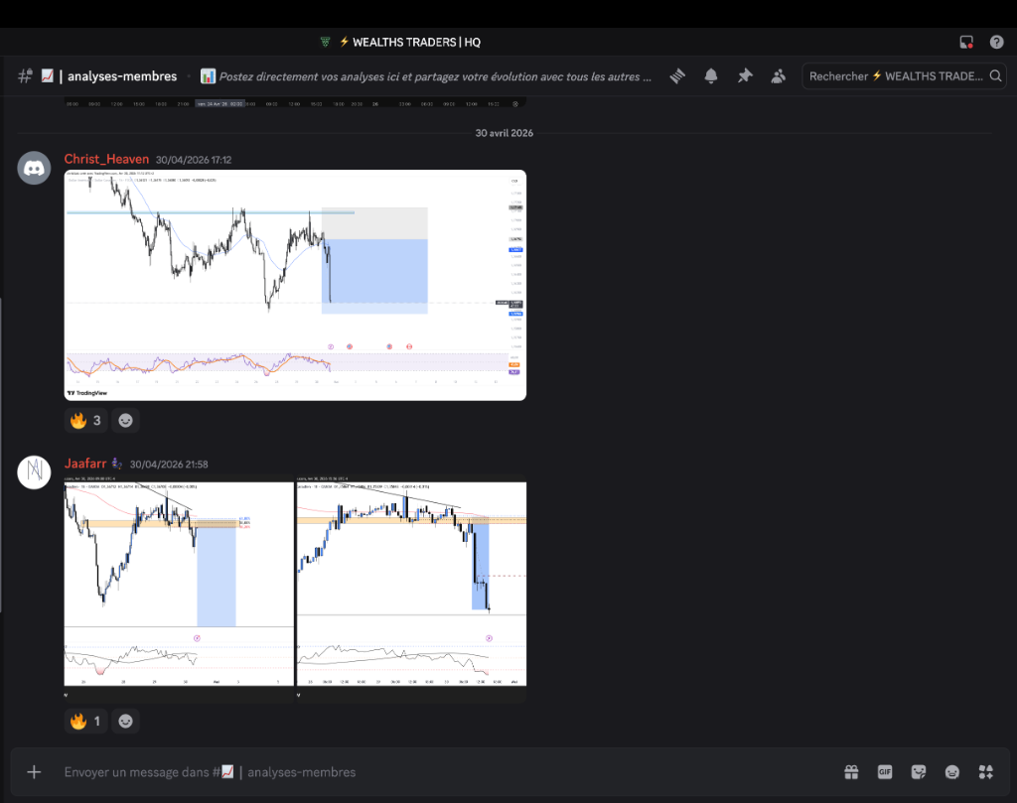Add reaction under Jaafarr's message
Image resolution: width=1017 pixels, height=803 pixels.
(125, 722)
